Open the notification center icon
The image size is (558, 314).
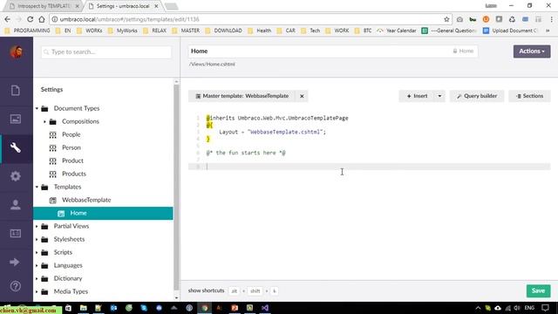[x=545, y=308]
